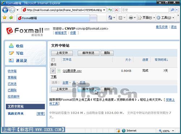Open the QQ通讯录.csv file link

pos(72,71)
